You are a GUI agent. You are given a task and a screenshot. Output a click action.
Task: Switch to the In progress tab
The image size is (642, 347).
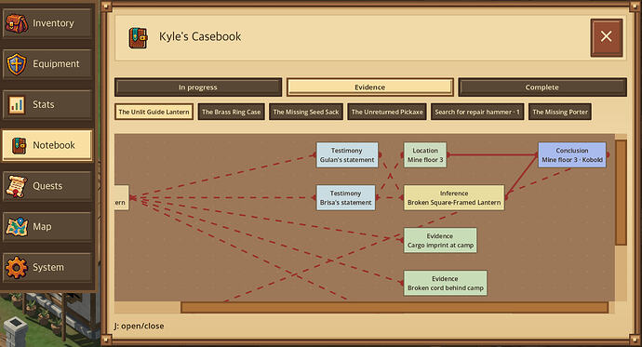click(x=198, y=87)
